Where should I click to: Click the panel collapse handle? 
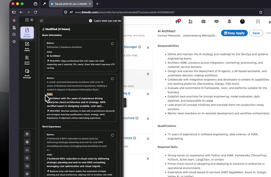[125, 103]
